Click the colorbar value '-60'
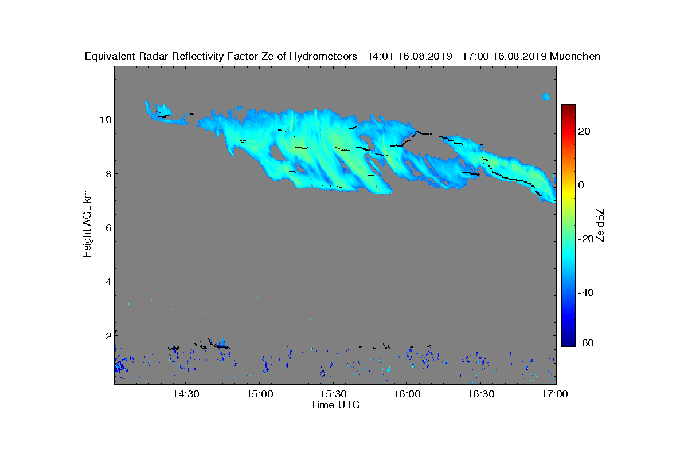Screen dimensions: 688x458 coord(585,343)
